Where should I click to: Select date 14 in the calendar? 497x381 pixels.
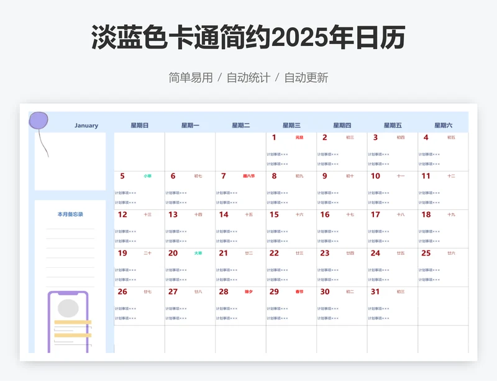click(224, 215)
